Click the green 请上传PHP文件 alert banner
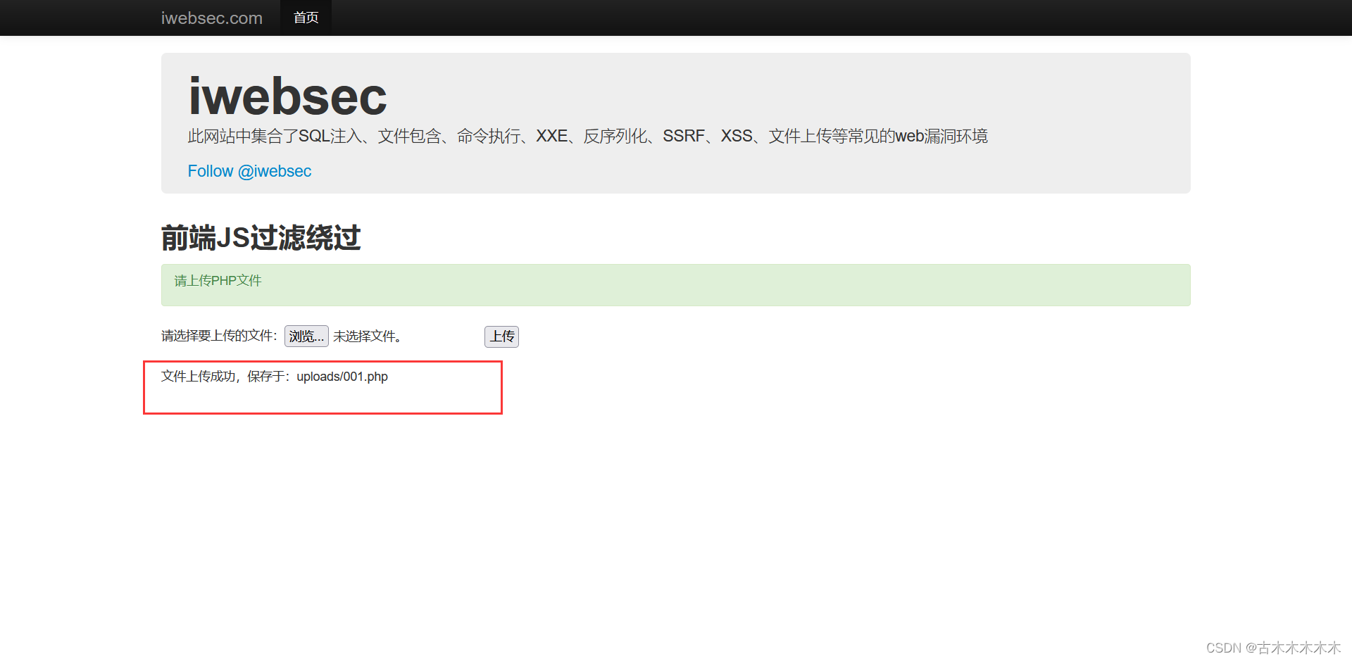 point(675,284)
